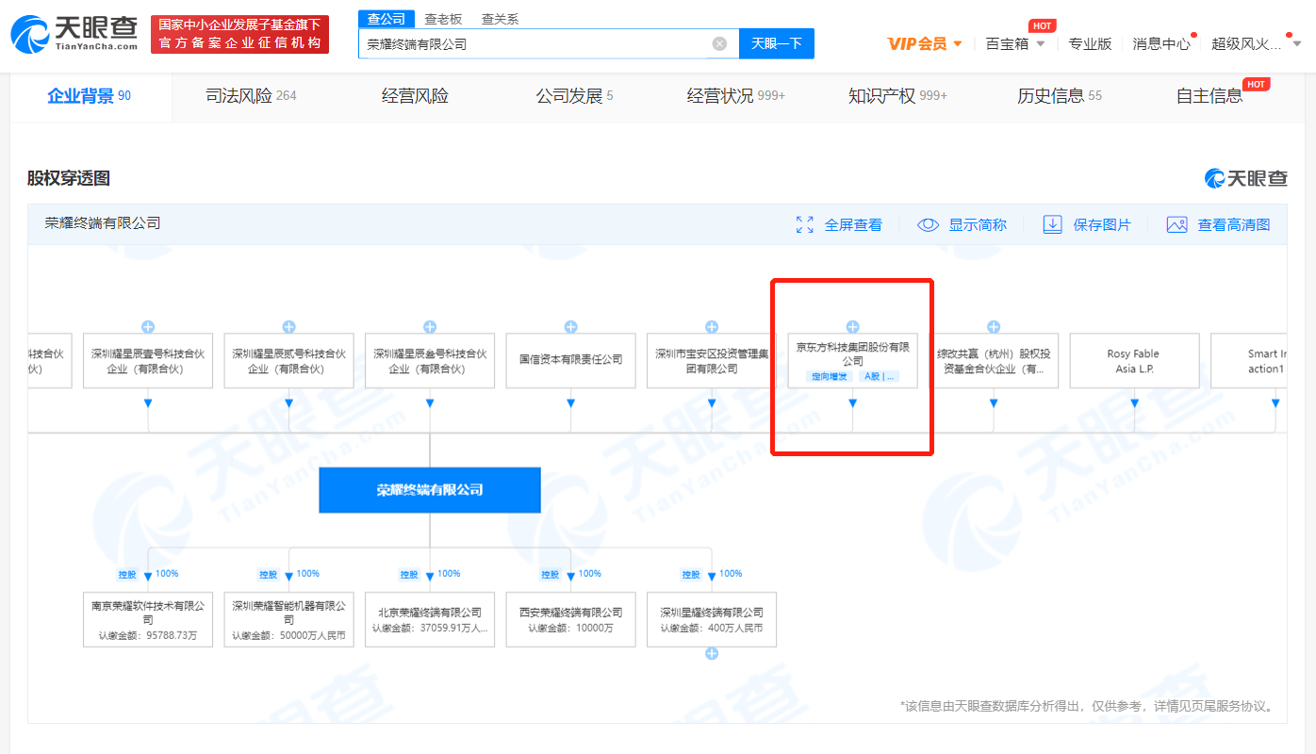Open the 司法风险 tab

[x=251, y=96]
